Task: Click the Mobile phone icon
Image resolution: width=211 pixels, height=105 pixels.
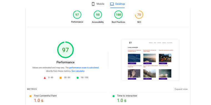Action: pyautogui.click(x=93, y=4)
